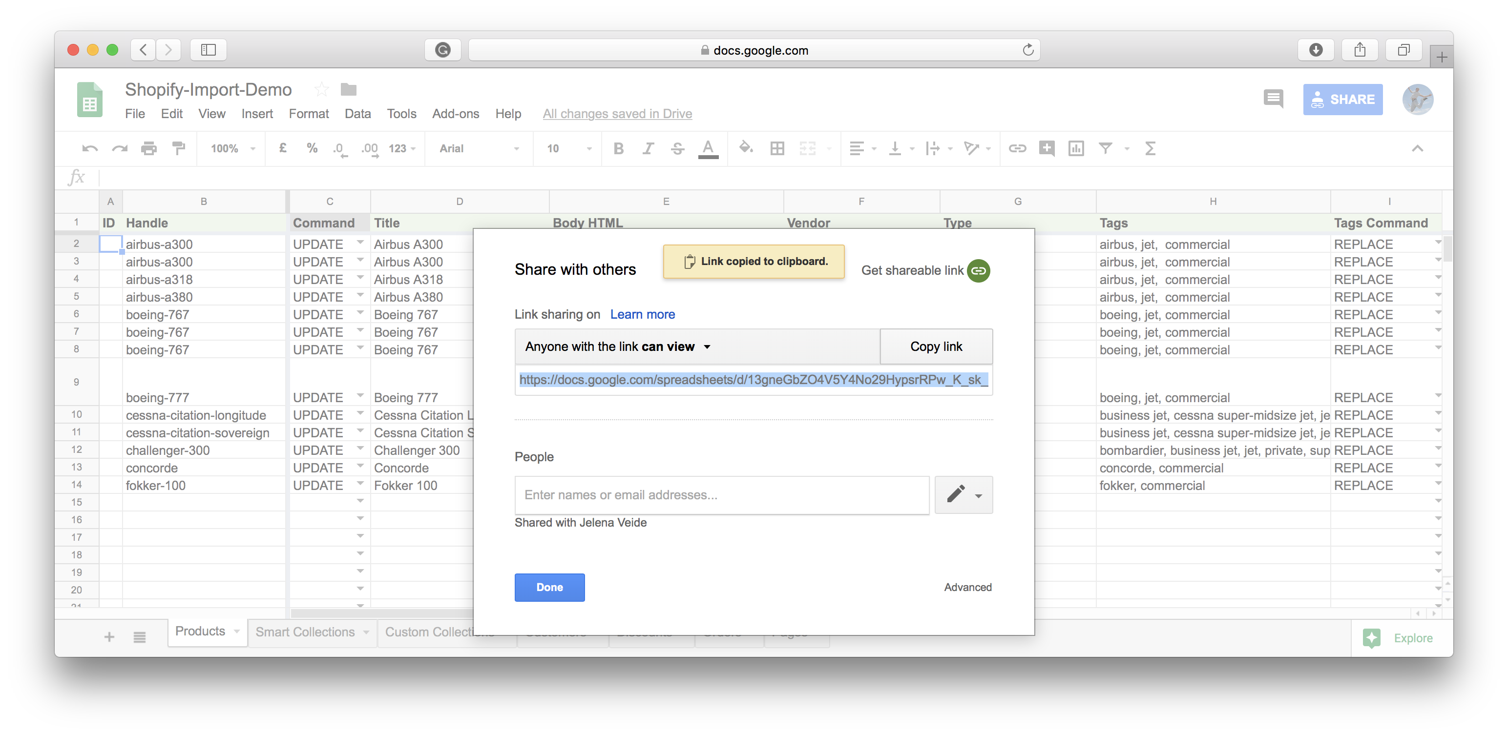
Task: Click the names or email input field
Action: 721,495
